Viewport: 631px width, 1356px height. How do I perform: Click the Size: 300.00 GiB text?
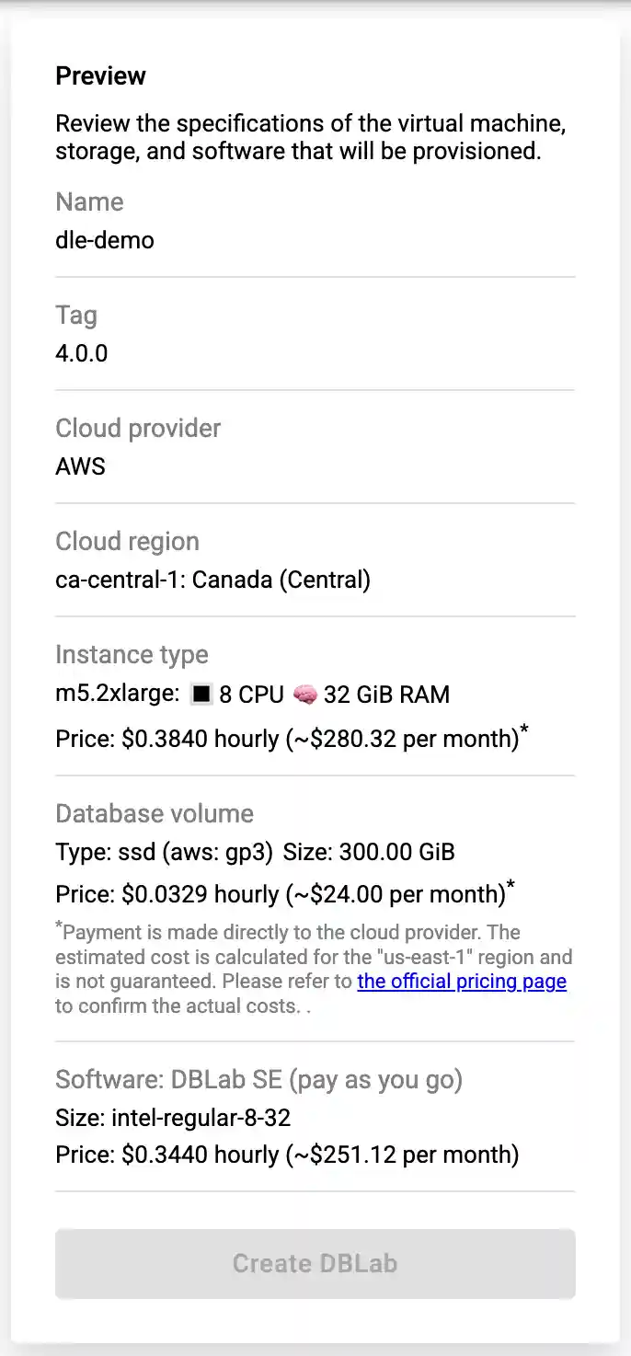tap(369, 852)
